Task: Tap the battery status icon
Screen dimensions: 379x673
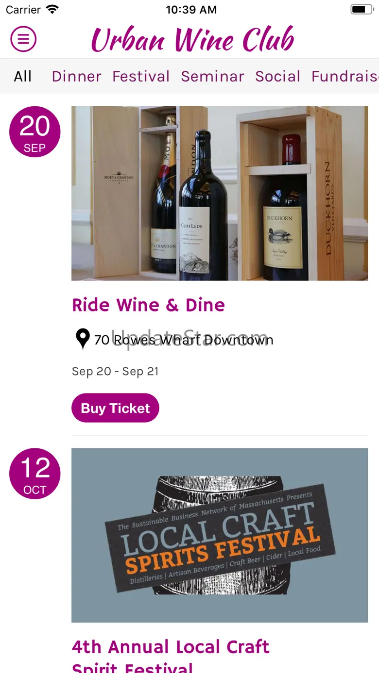Action: click(362, 9)
